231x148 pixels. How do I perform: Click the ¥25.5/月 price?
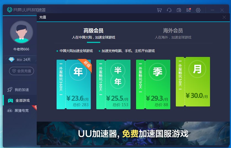point(117,98)
